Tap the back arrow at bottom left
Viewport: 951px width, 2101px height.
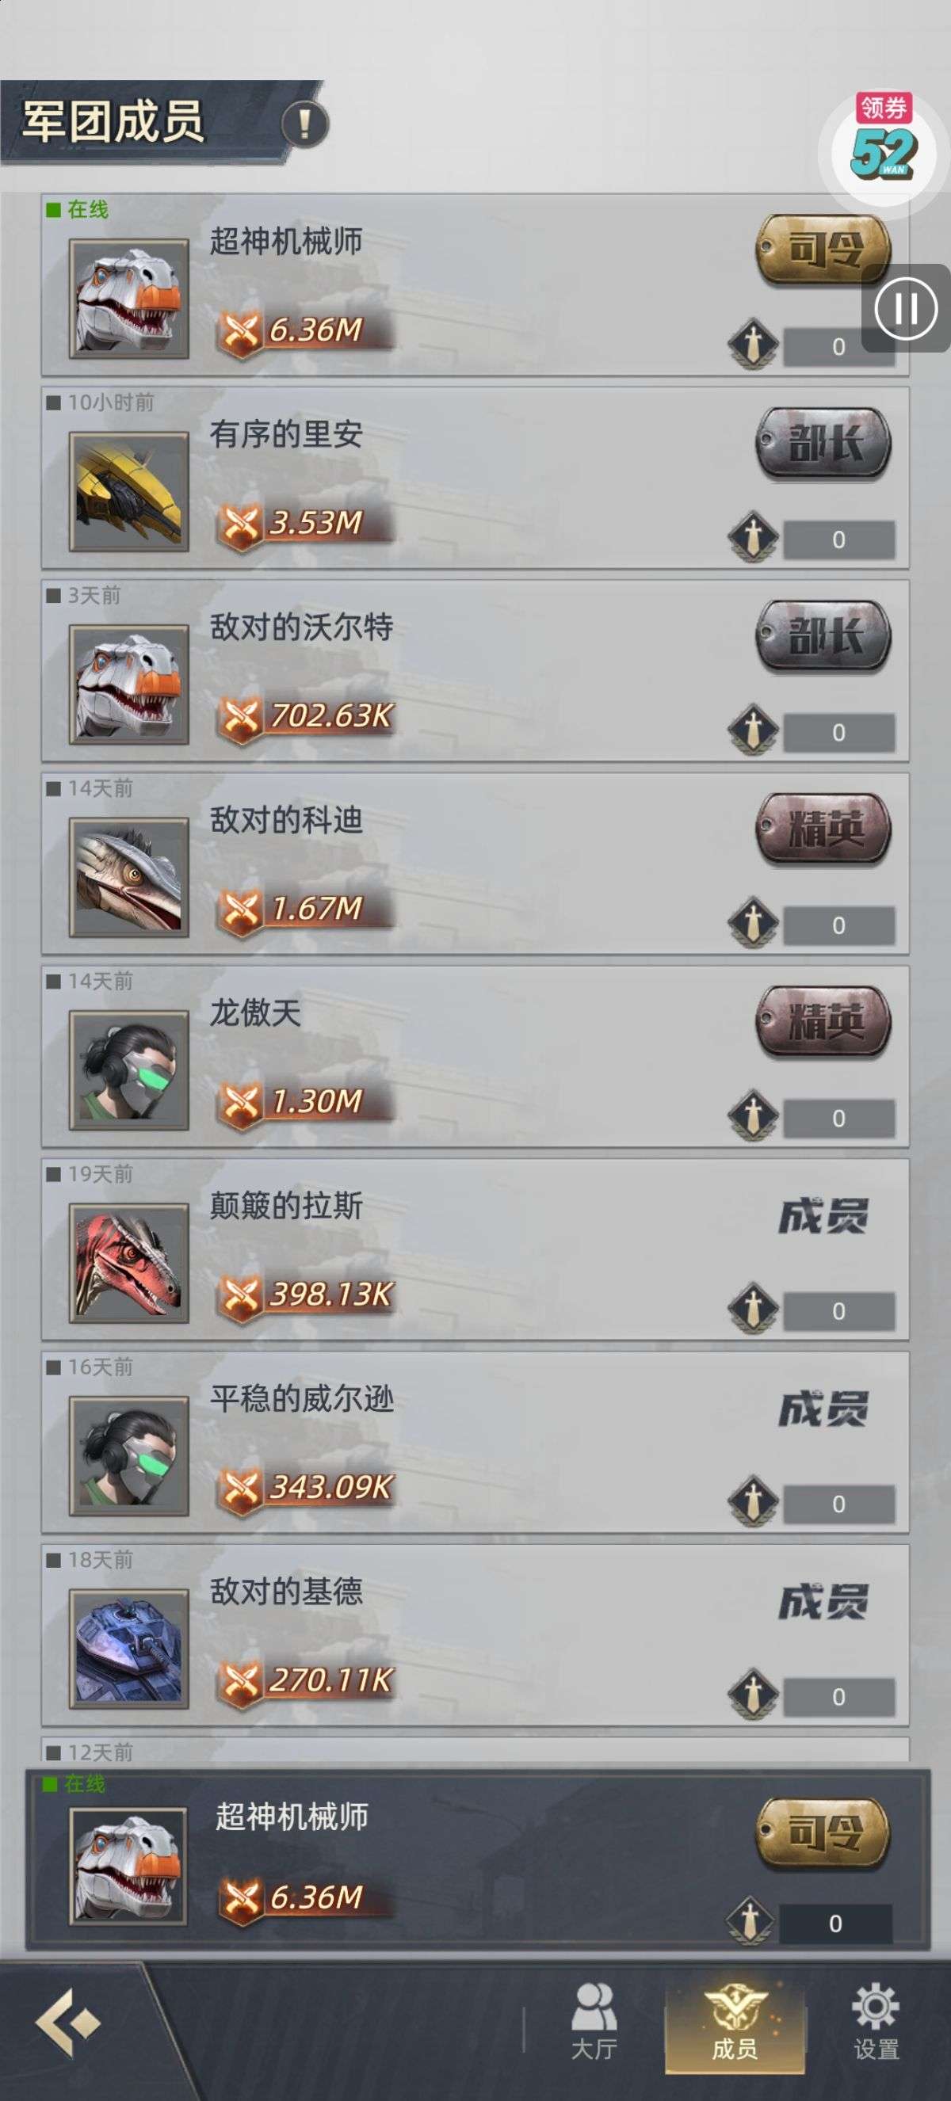pyautogui.click(x=67, y=2023)
